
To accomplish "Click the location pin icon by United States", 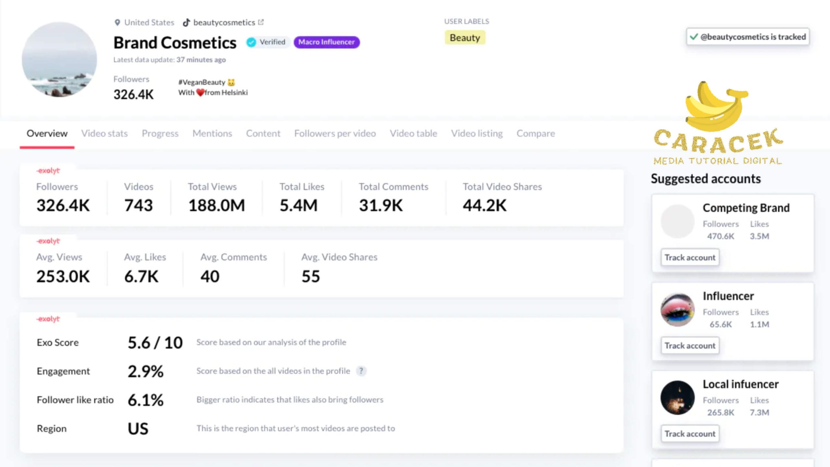I will pos(117,22).
